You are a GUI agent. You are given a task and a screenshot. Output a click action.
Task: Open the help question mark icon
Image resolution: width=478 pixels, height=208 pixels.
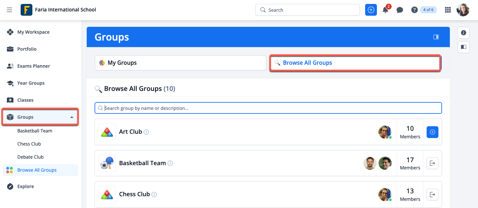(414, 10)
